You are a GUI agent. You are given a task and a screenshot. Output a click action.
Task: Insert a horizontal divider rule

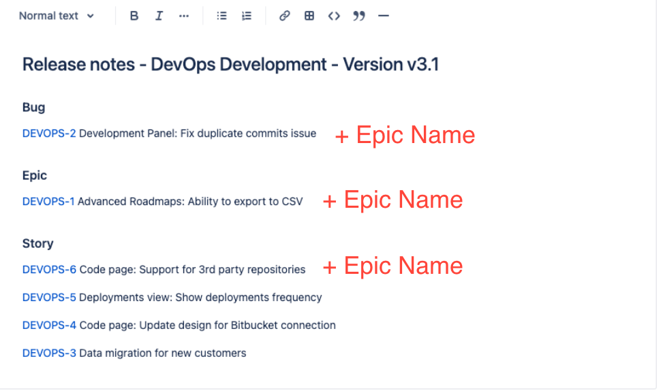coord(384,16)
